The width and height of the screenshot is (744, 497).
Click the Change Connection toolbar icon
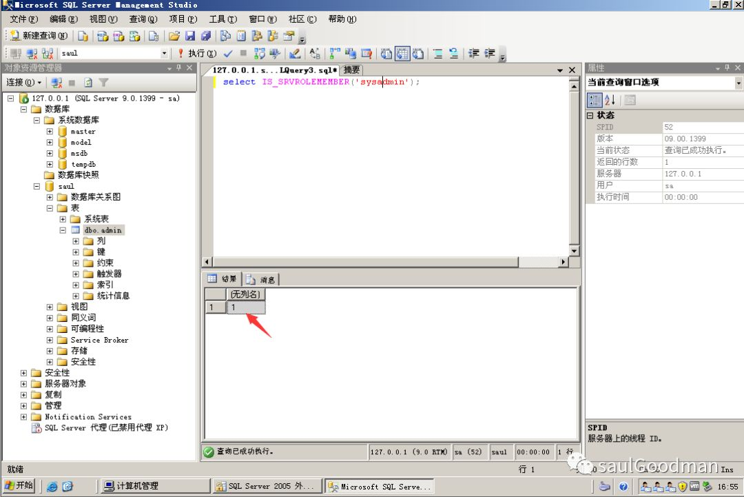coord(48,54)
